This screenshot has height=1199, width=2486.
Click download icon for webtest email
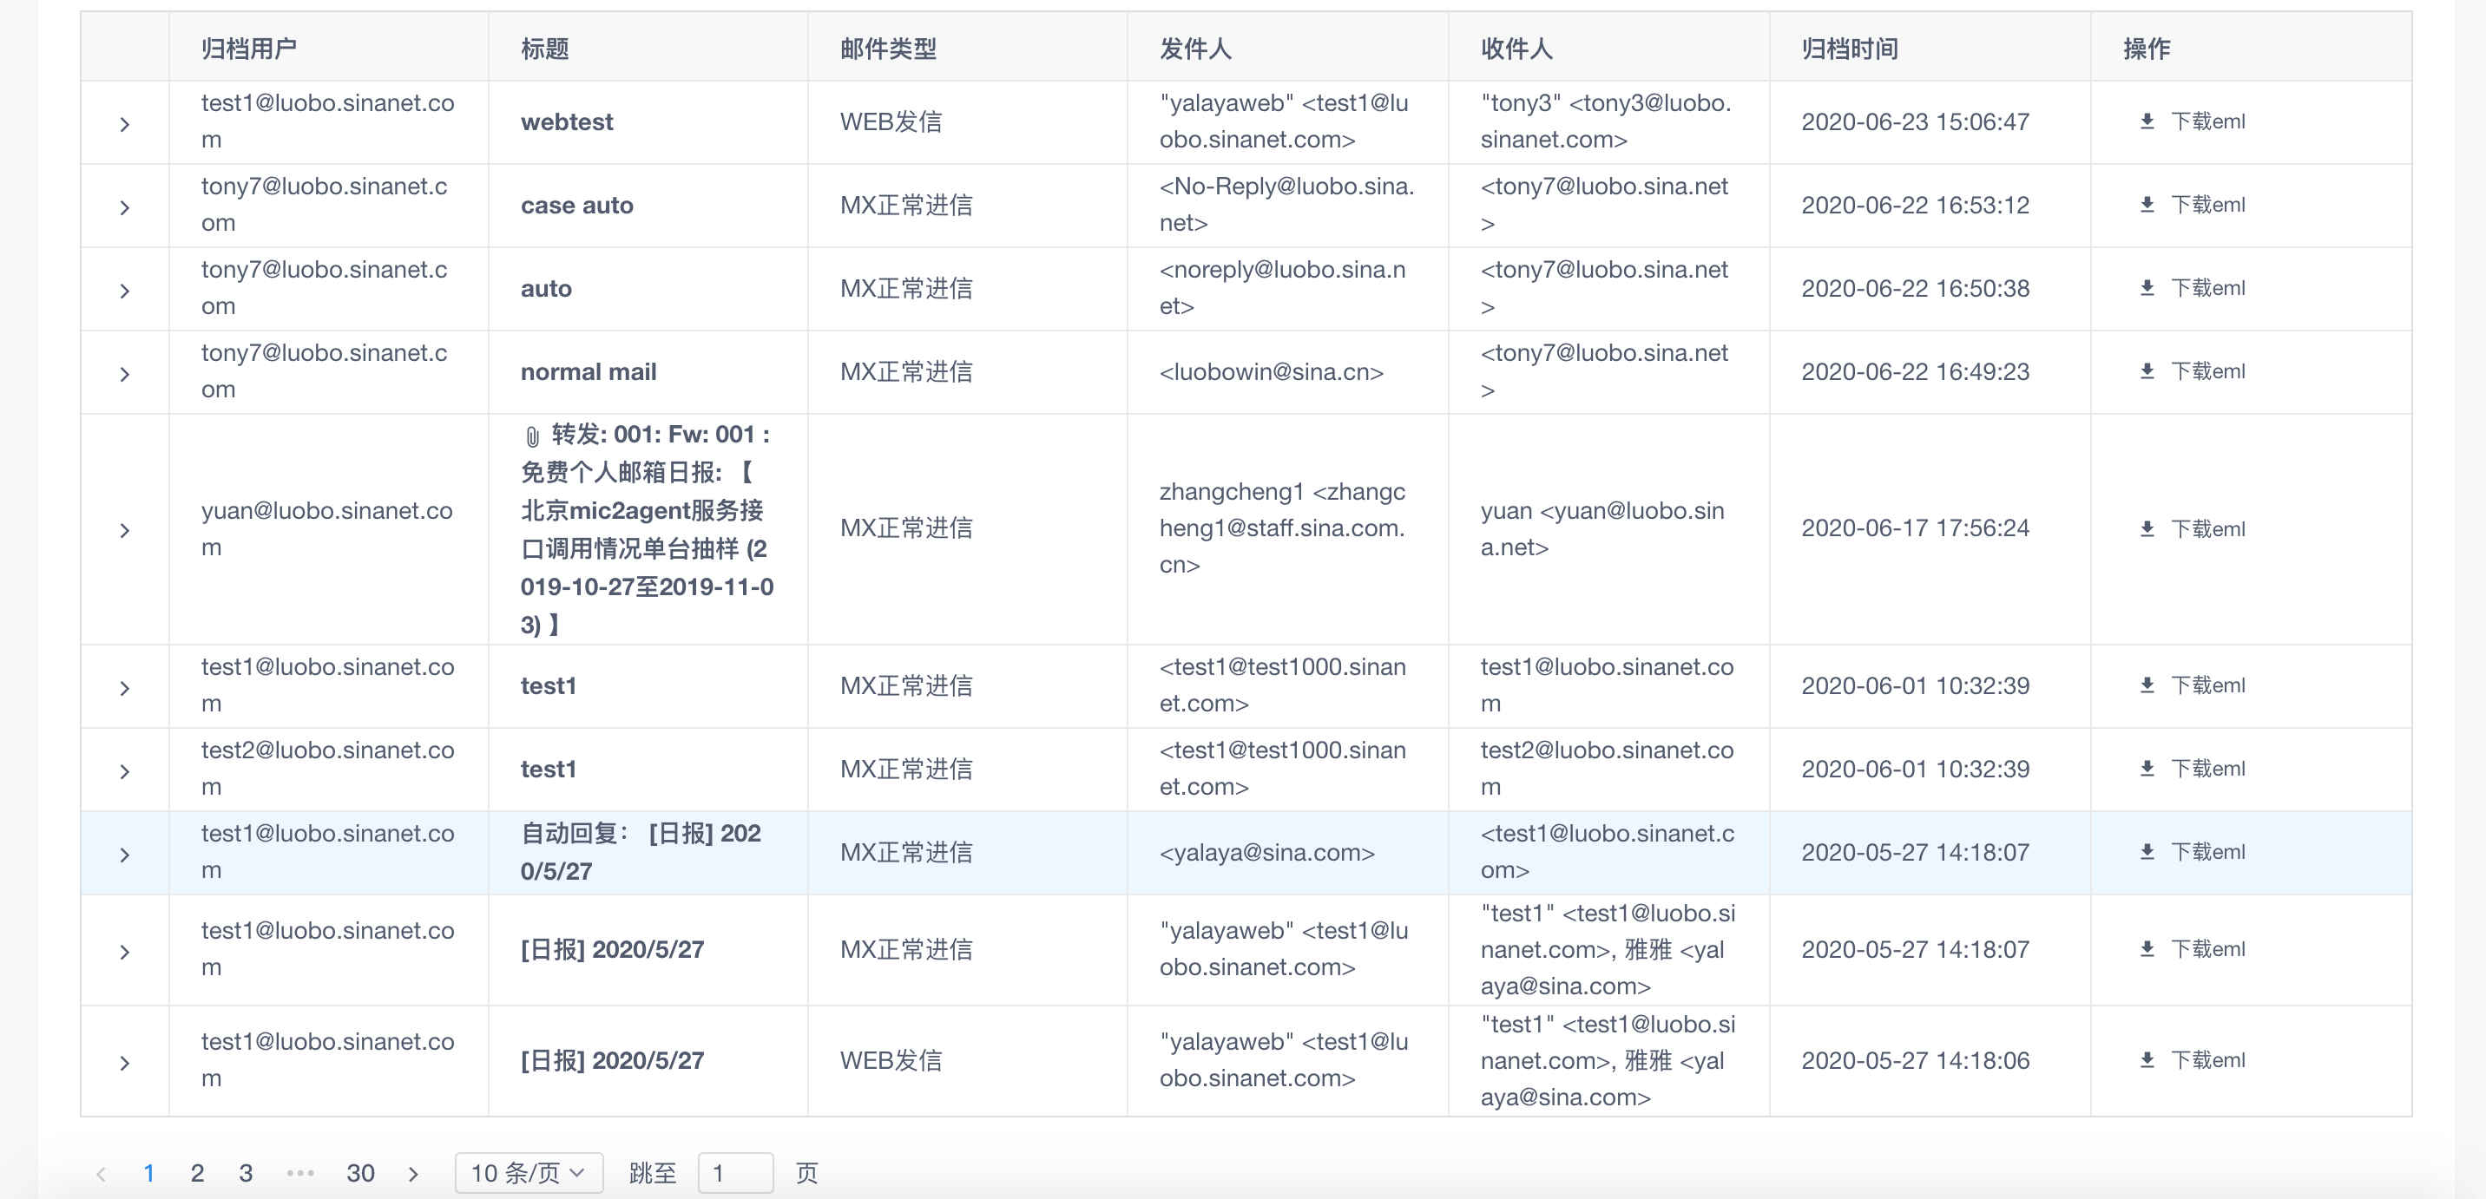pyautogui.click(x=2147, y=121)
